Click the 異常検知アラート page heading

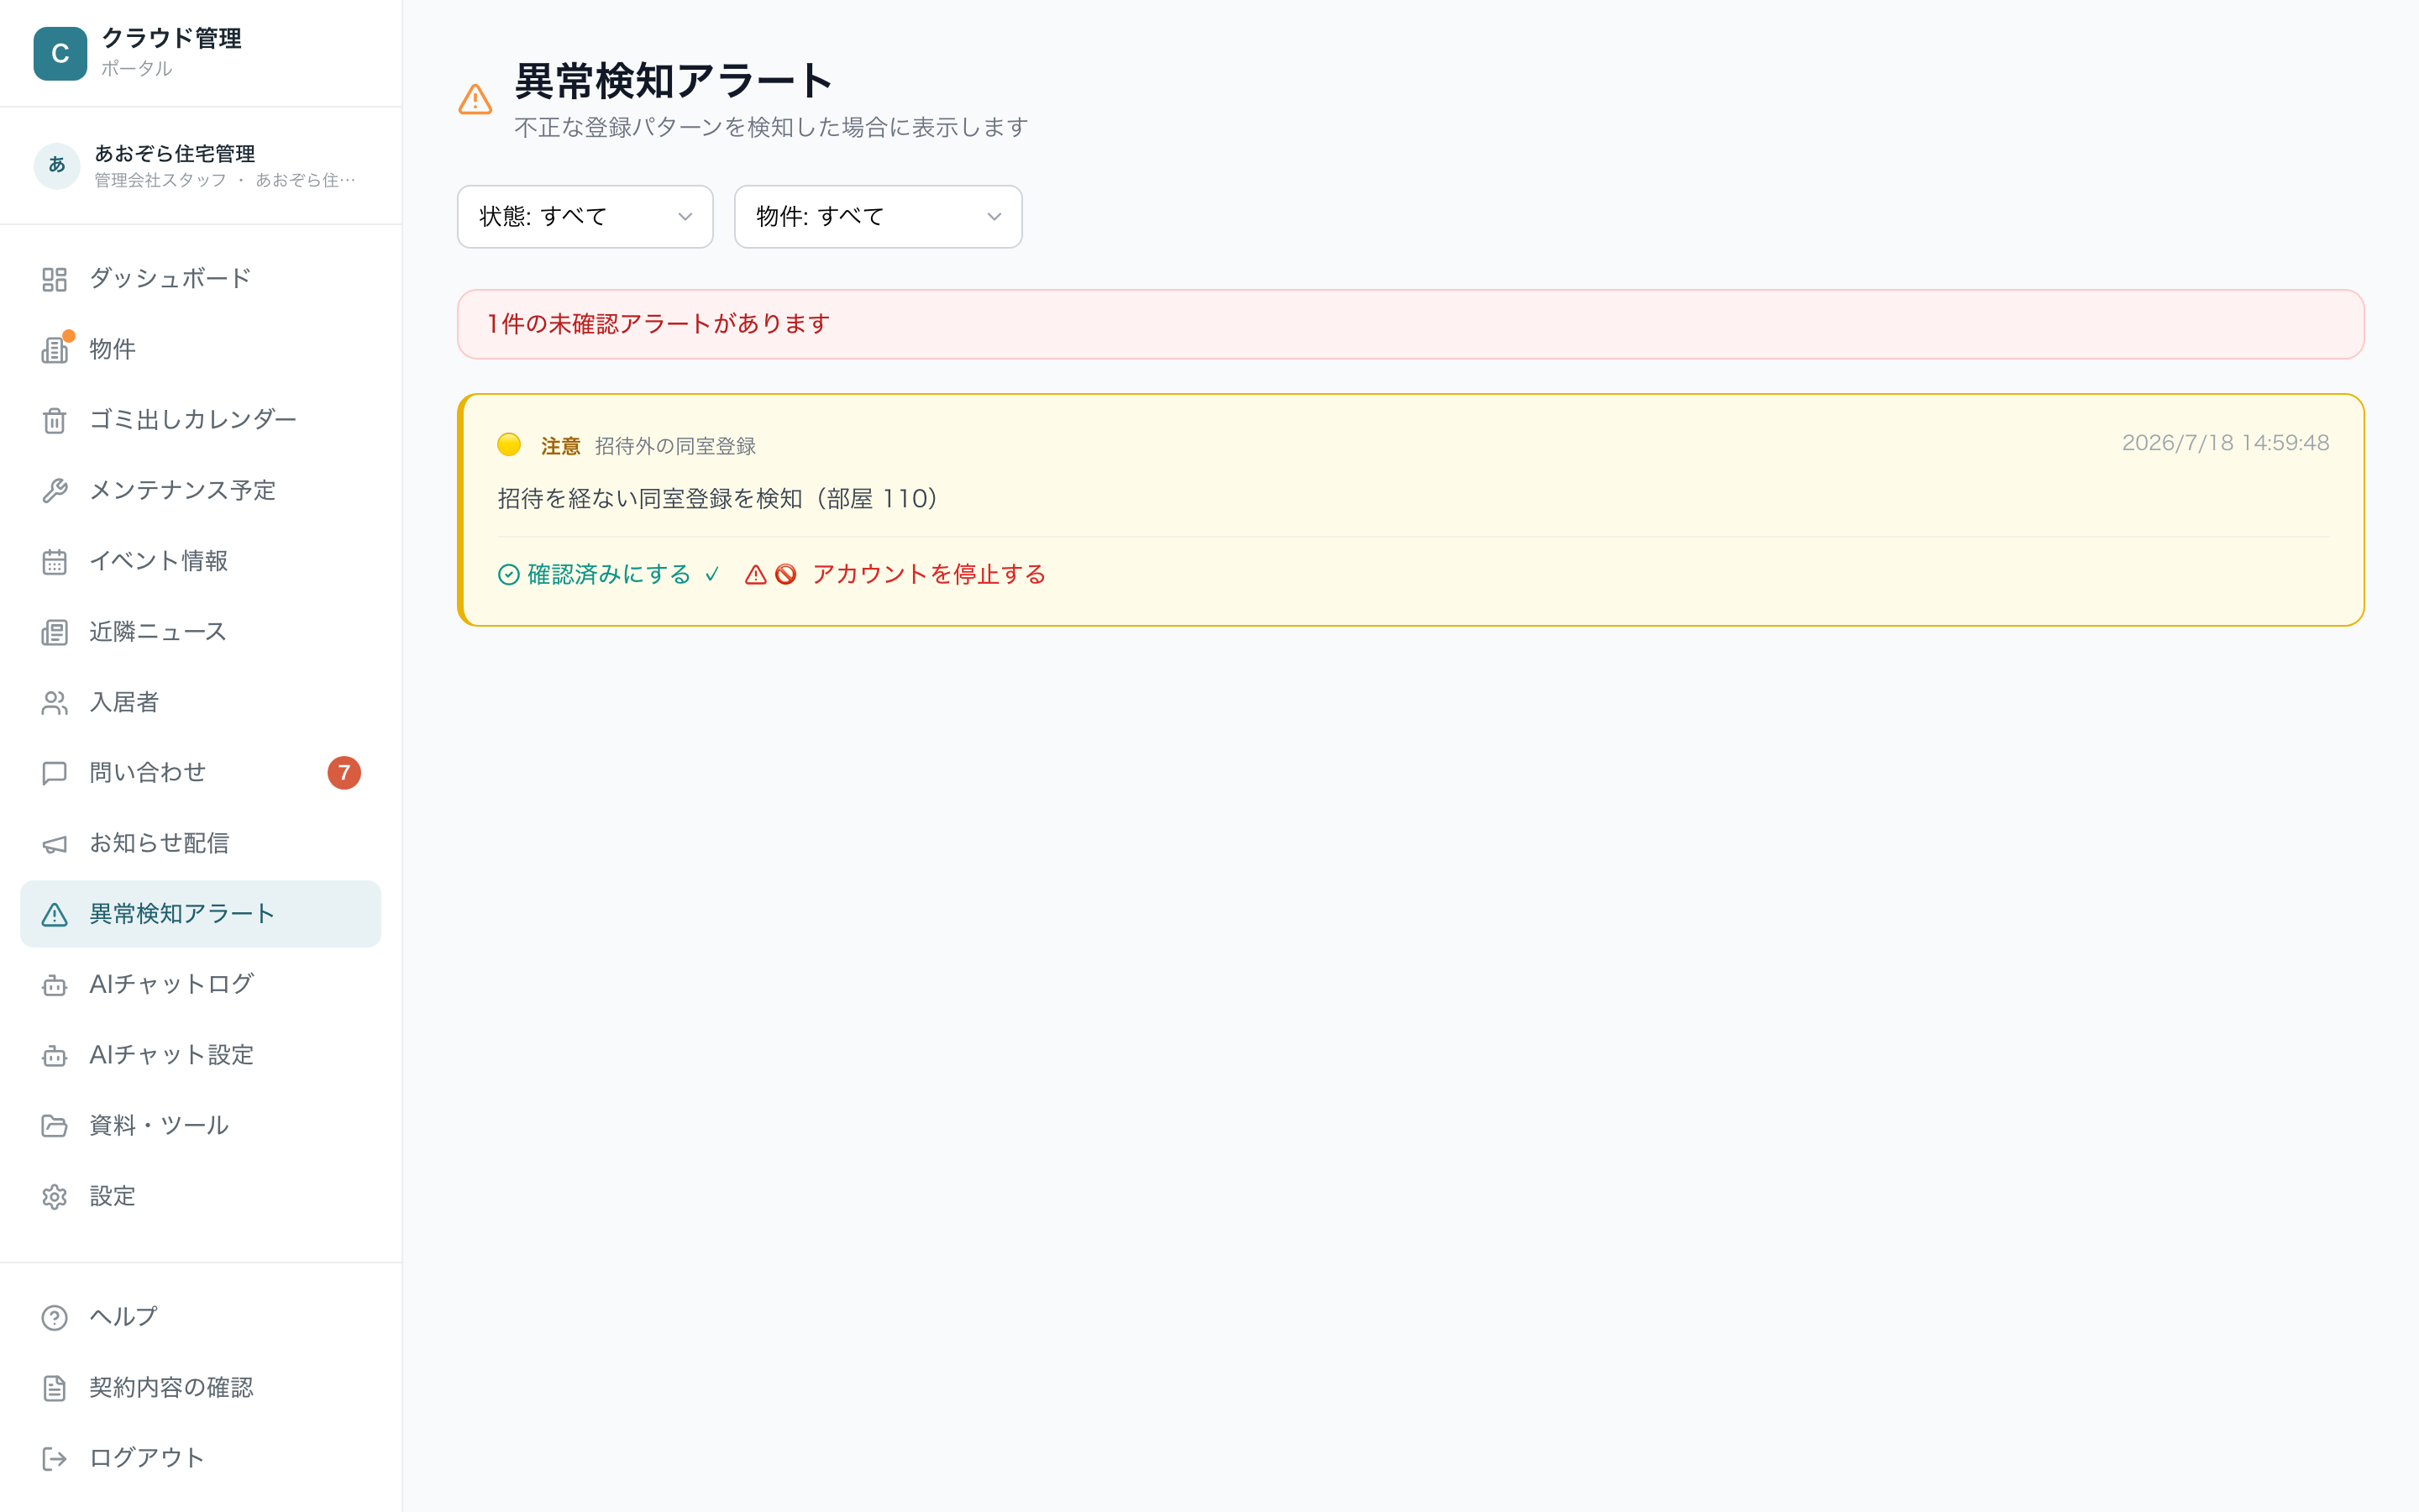coord(673,81)
